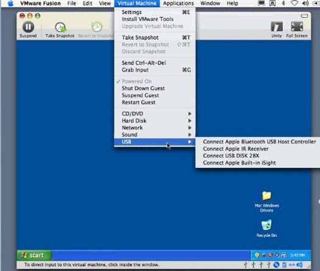This screenshot has height=271, width=320.
Task: Click the hard disk icon in status bar
Action: coord(284,265)
